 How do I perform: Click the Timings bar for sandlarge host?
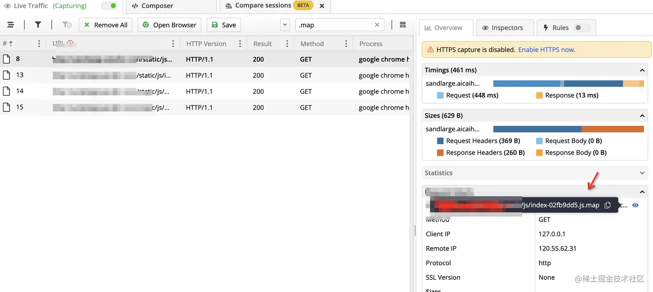[568, 84]
